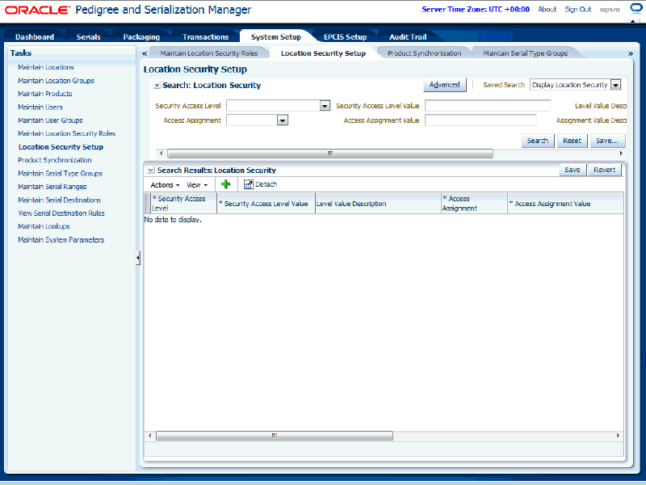Screen dimensions: 646x485
Task: Click the Access Assignment Value column header
Action: [x=565, y=204]
